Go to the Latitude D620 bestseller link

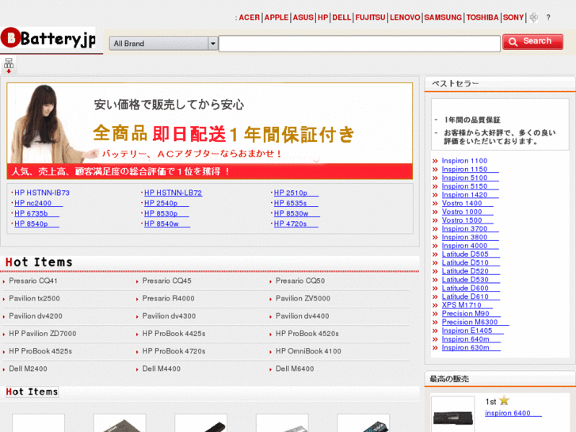click(x=465, y=271)
